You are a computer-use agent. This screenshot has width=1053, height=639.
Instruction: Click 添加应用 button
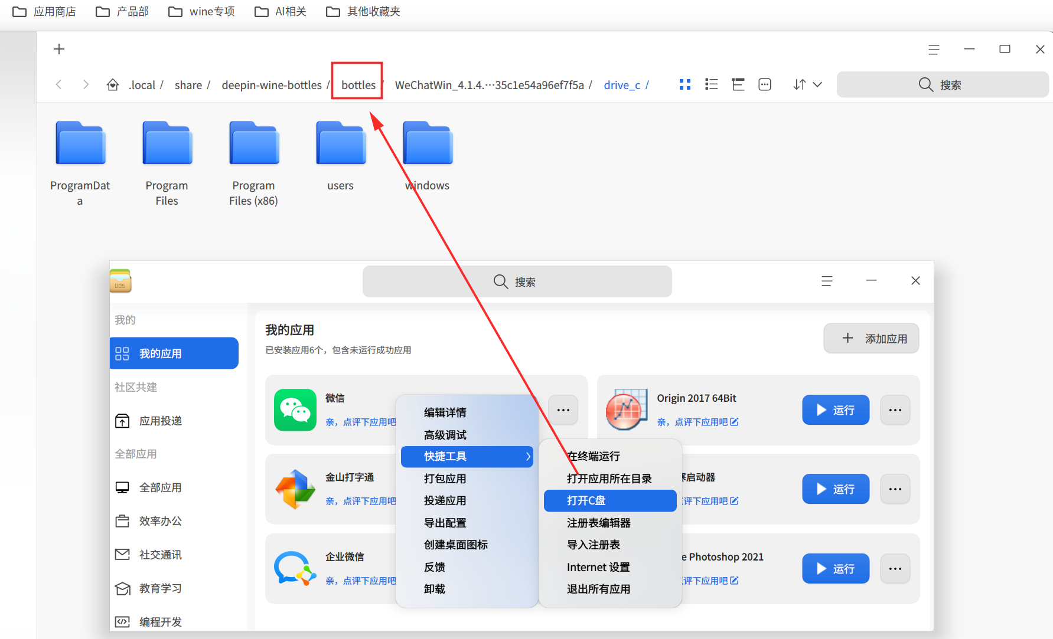click(871, 338)
